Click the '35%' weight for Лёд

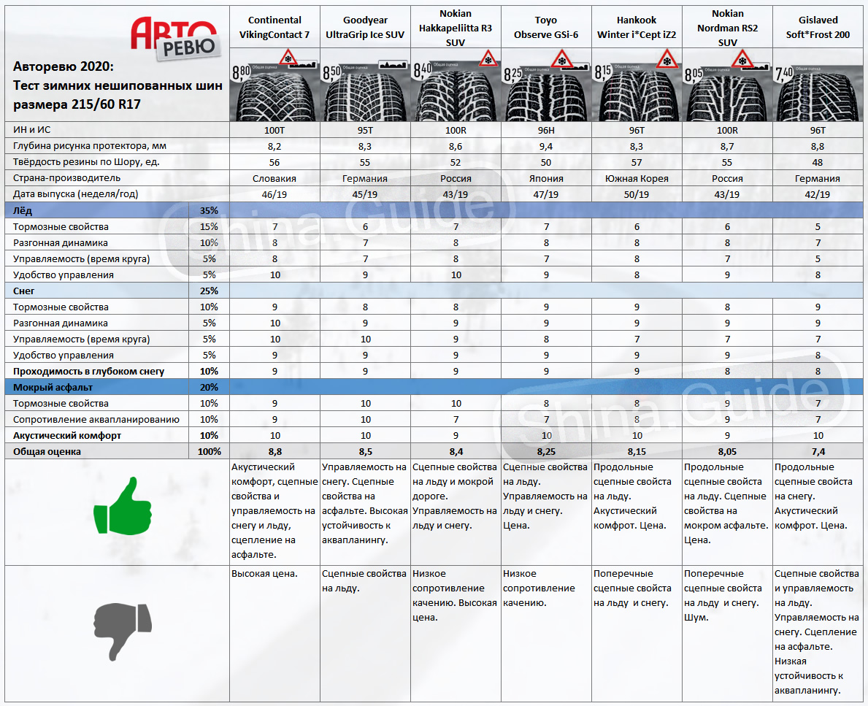coord(210,210)
